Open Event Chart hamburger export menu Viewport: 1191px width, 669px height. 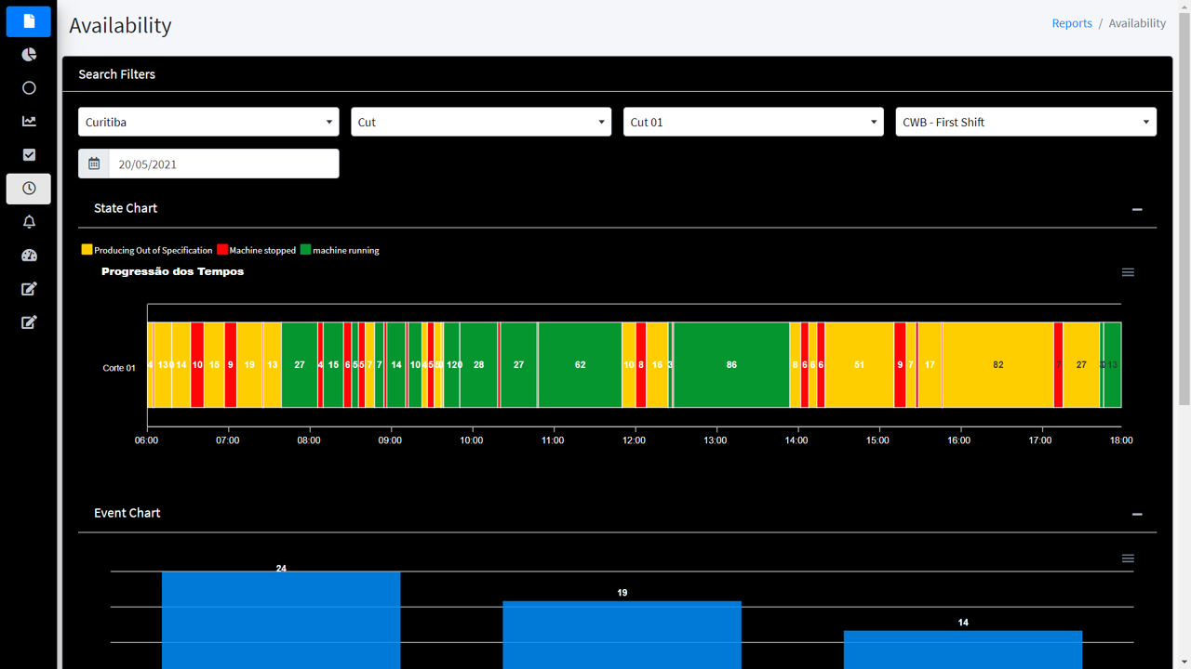pos(1128,558)
